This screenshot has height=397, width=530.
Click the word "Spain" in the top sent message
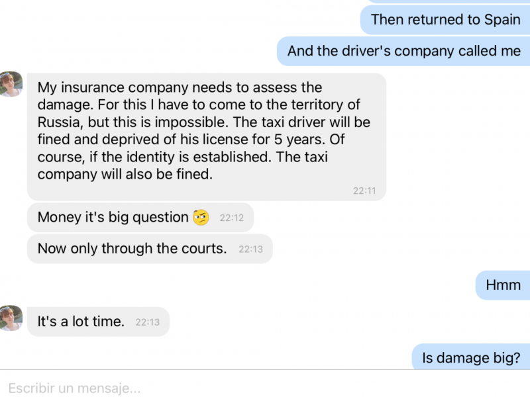(x=502, y=20)
